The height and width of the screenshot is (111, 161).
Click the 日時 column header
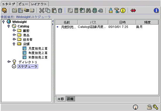pyautogui.click(x=122, y=22)
